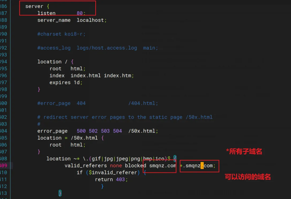This screenshot has height=199, width=291.
Task: Click the 'location ~*' regex line
Action: (x=111, y=159)
